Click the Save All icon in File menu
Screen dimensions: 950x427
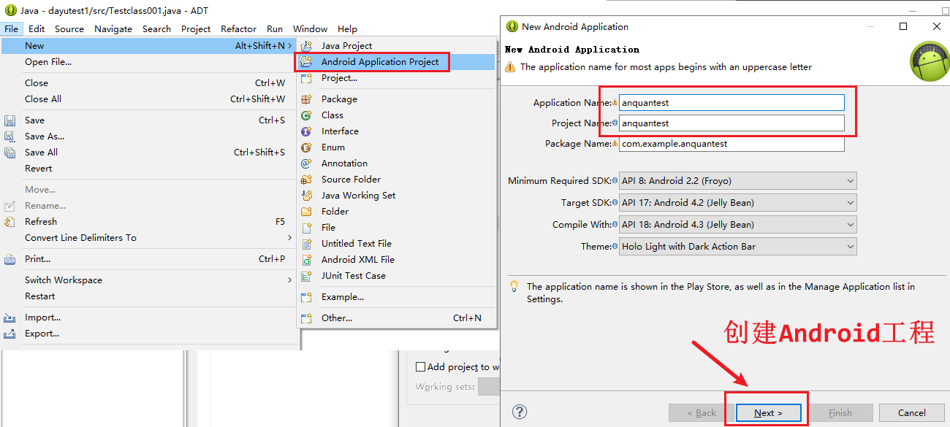(10, 153)
